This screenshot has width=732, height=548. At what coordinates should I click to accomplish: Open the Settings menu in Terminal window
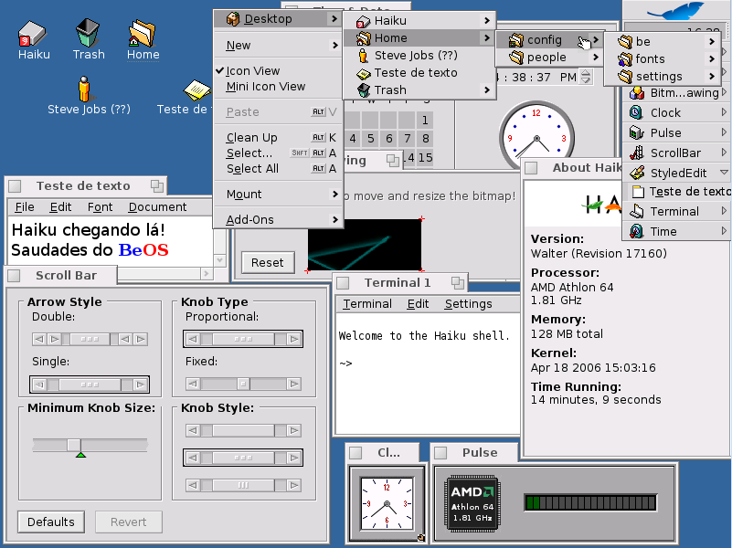click(468, 304)
